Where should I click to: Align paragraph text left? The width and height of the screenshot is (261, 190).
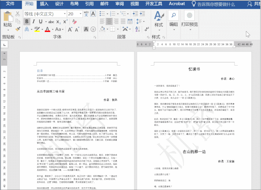coord(102,21)
